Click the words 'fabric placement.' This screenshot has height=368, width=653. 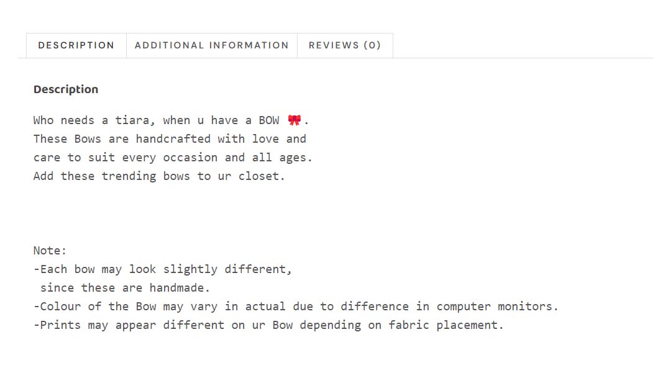pos(446,325)
